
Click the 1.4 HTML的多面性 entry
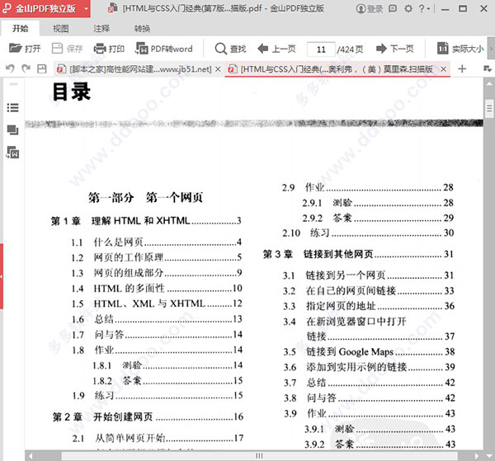(x=157, y=288)
